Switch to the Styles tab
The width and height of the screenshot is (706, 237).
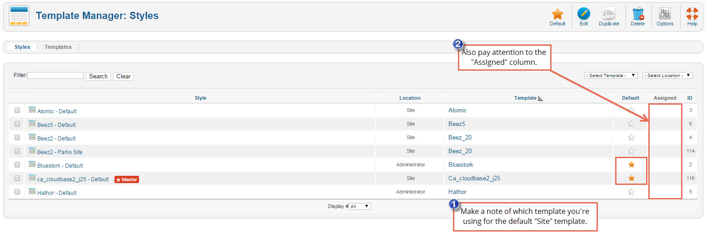click(x=22, y=47)
